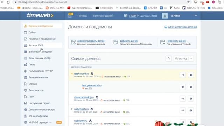Click the Безопасность shield icon

coord(26,90)
